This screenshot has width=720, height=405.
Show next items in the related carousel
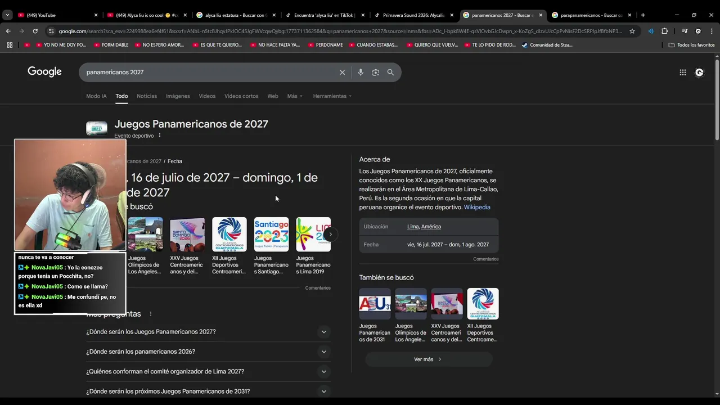(x=331, y=234)
